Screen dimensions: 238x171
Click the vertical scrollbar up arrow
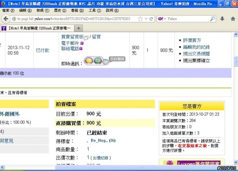(x=236, y=35)
